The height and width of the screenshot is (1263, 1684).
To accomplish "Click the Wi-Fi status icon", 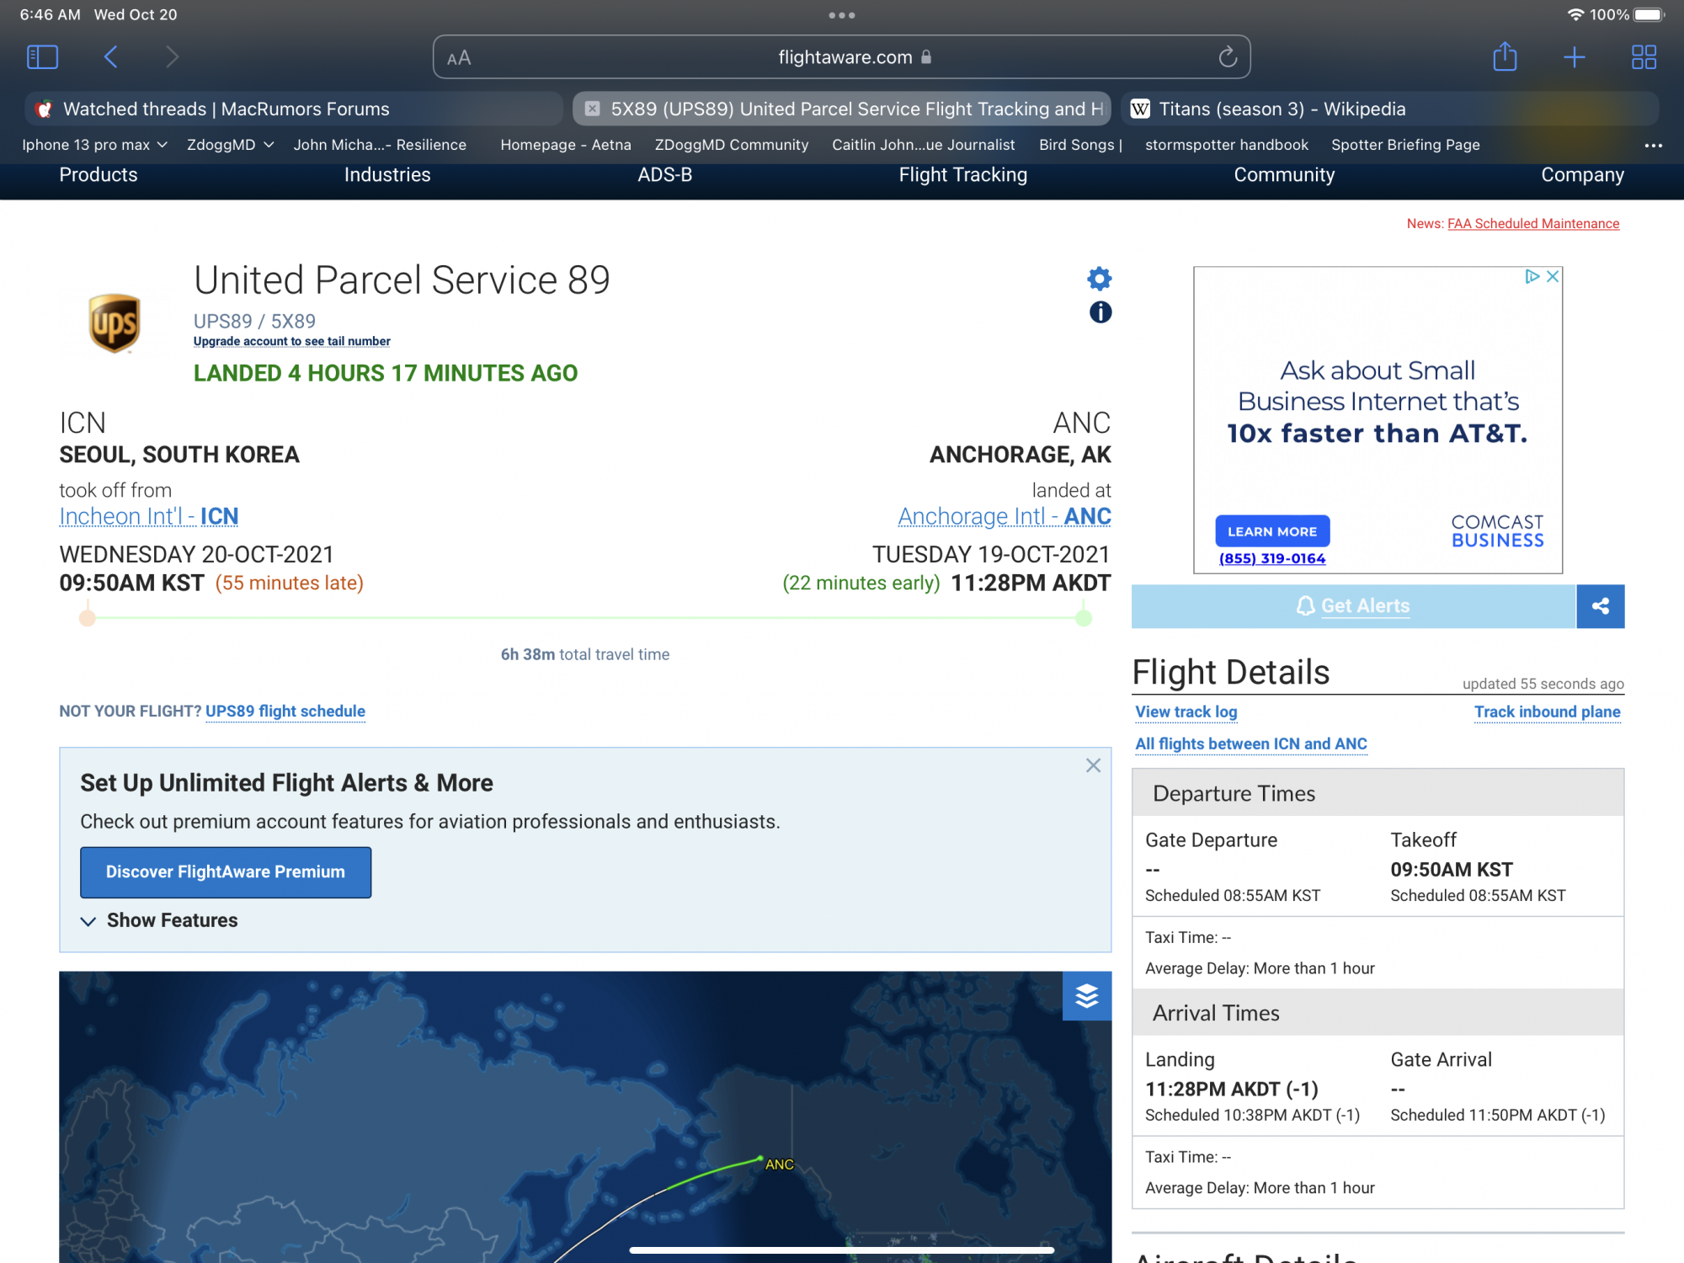I will [1575, 14].
